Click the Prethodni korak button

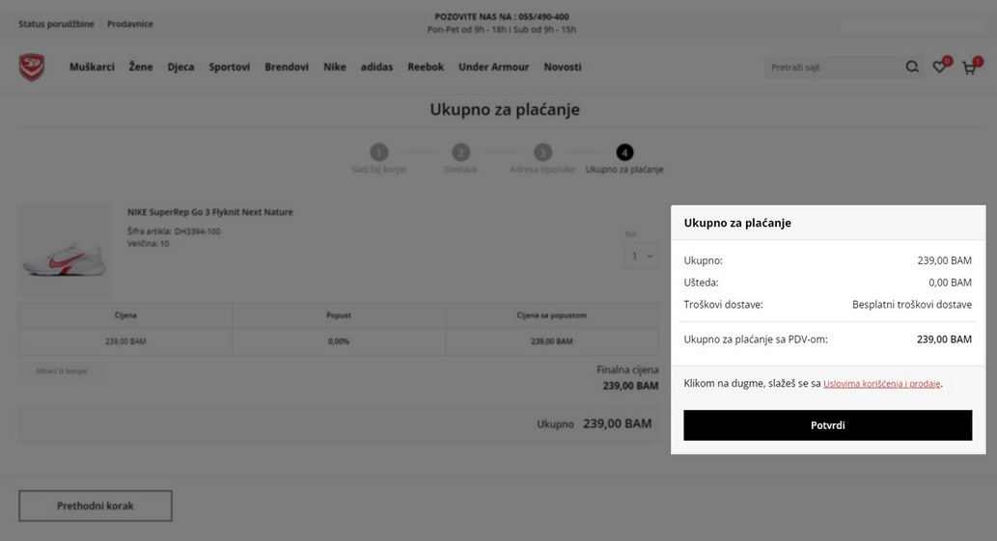click(96, 506)
